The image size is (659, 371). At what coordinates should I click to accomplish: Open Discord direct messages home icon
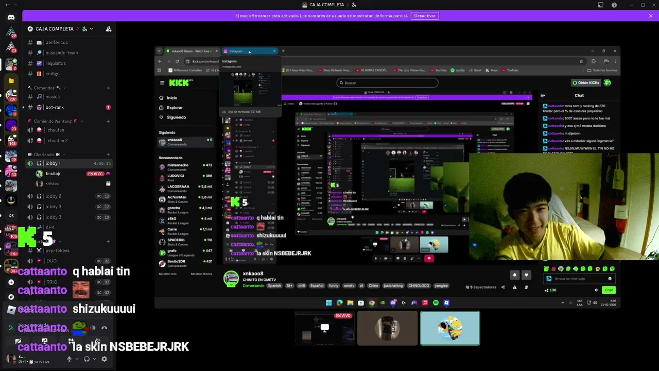tap(11, 17)
